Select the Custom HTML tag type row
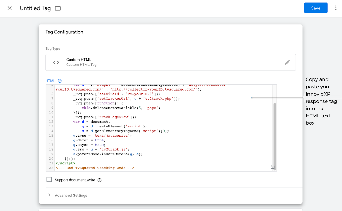342x211 pixels. click(170, 63)
